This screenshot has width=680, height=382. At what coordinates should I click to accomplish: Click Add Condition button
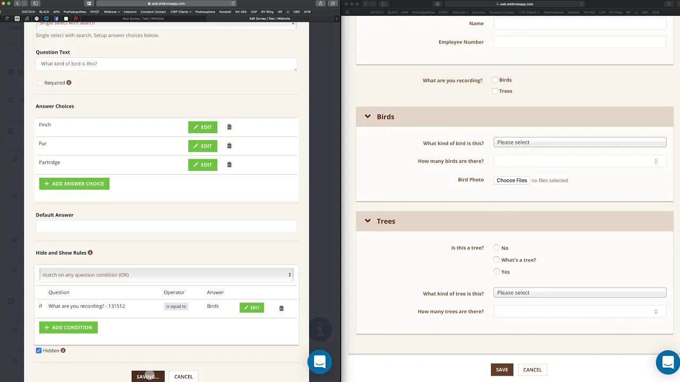tap(69, 327)
